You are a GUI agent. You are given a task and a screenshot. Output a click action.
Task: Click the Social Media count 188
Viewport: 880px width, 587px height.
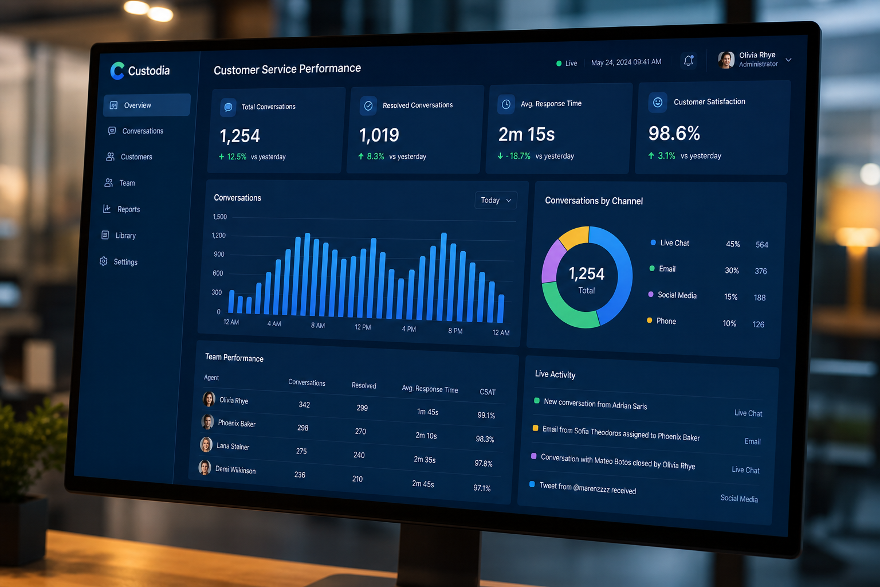pos(760,298)
